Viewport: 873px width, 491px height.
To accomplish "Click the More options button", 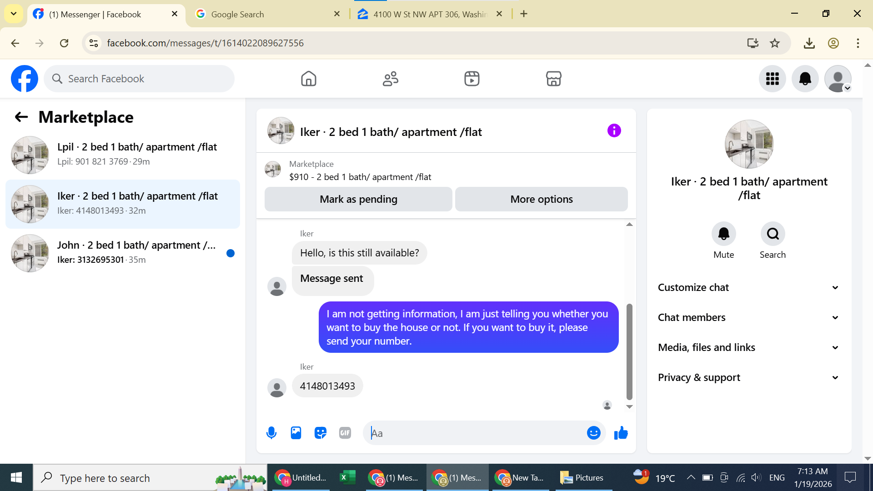I will click(541, 199).
